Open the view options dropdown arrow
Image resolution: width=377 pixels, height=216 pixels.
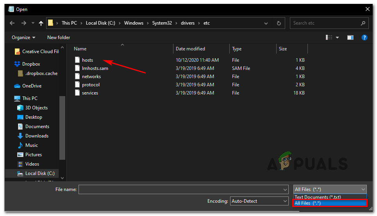pyautogui.click(x=337, y=37)
